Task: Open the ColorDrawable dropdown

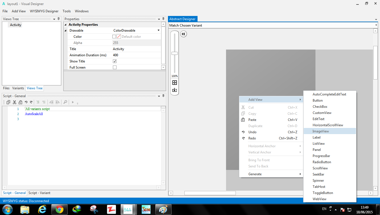Action: click(158, 31)
